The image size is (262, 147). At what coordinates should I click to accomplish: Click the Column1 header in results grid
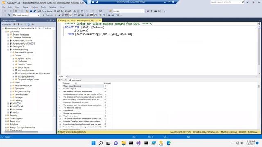(x=83, y=83)
